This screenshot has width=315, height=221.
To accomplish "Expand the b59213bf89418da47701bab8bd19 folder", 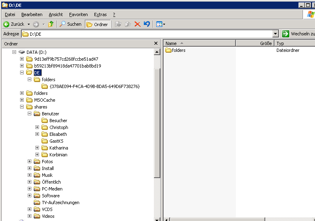I will click(22, 66).
